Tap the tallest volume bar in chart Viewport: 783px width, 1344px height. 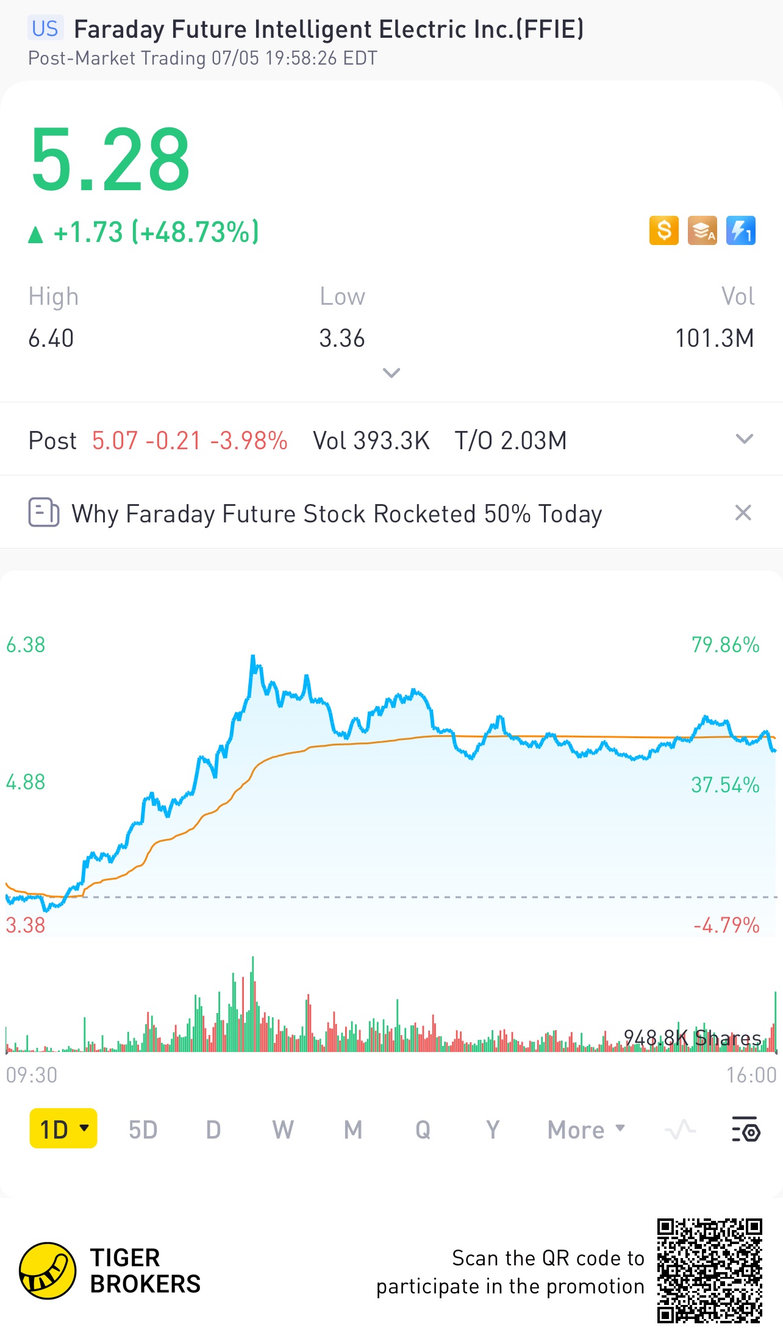(252, 1006)
